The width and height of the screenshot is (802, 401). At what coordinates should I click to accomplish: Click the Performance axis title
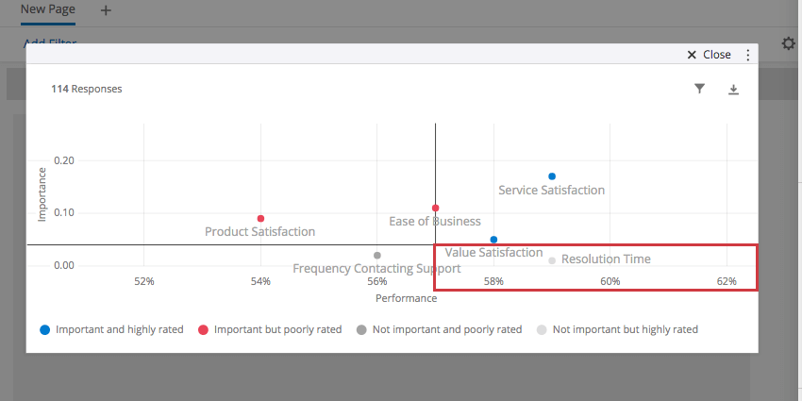pos(406,299)
